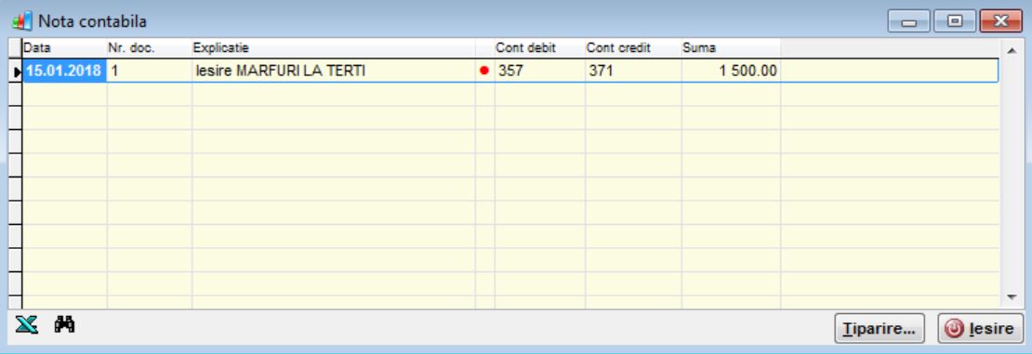Click the Iesire exit button
The width and height of the screenshot is (1032, 354).
981,328
